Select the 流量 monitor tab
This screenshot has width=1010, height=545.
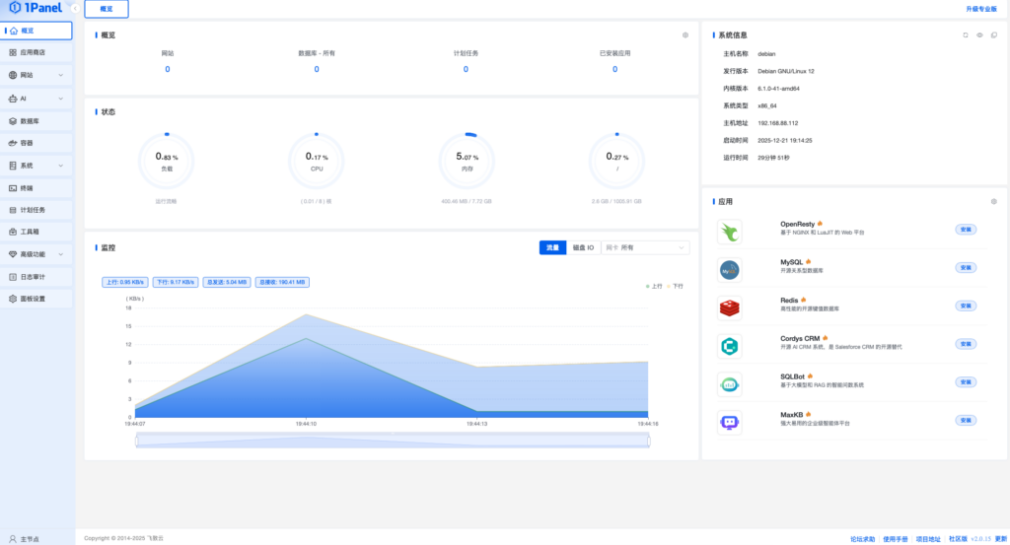pyautogui.click(x=552, y=247)
